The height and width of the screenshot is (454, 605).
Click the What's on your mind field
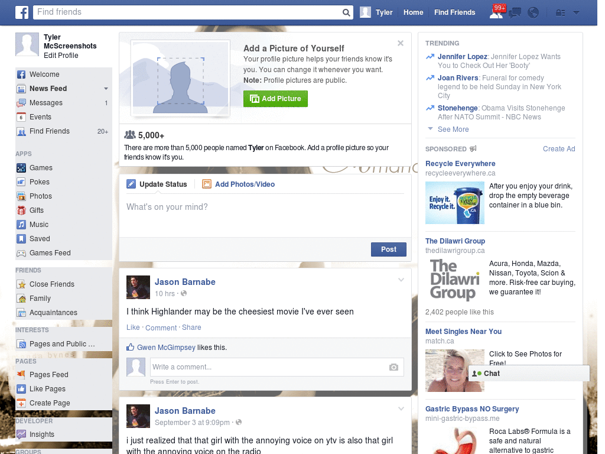(x=265, y=215)
